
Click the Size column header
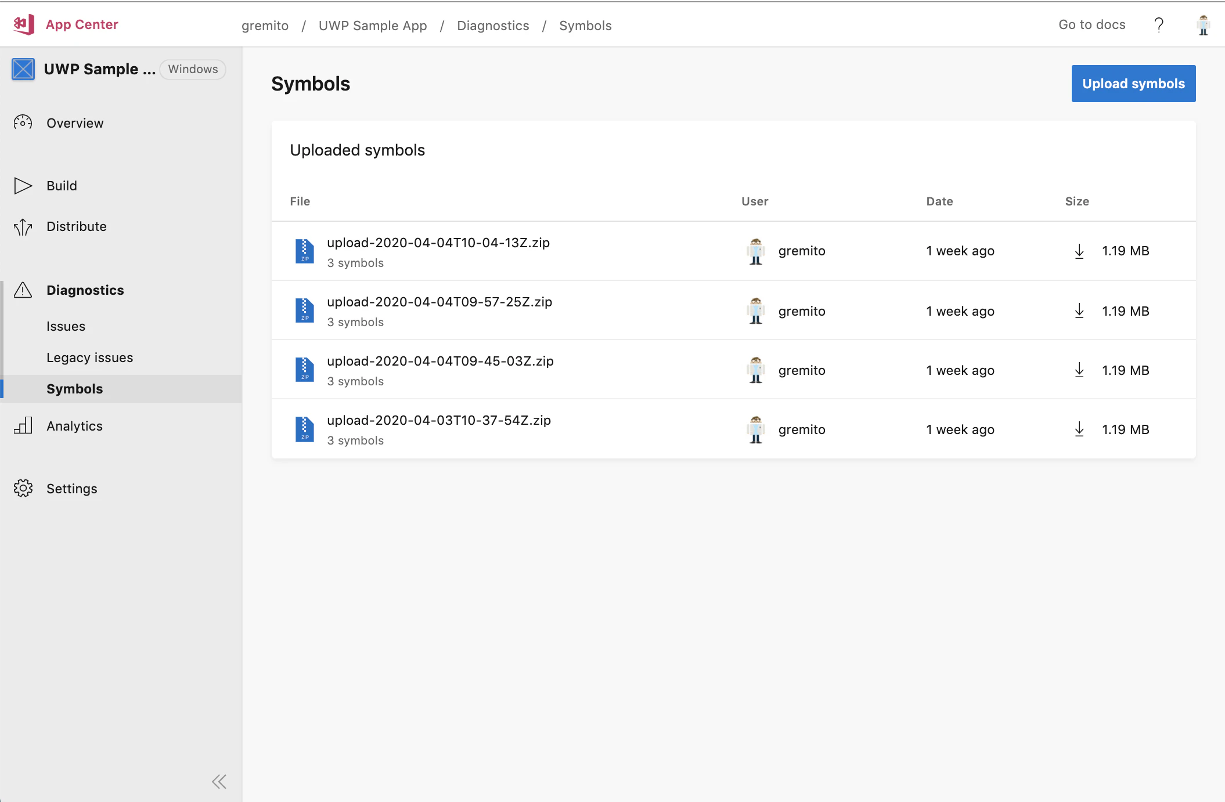(x=1077, y=201)
